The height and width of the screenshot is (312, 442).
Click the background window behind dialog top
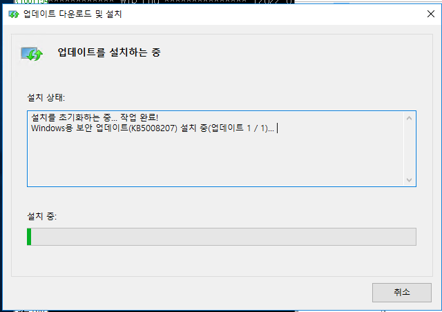153,1
